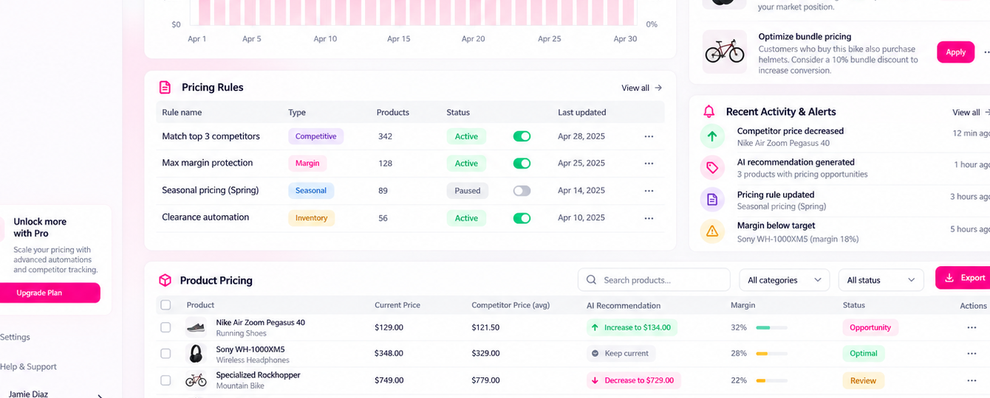Open Help & Support in the sidebar
The width and height of the screenshot is (990, 398).
tap(28, 367)
